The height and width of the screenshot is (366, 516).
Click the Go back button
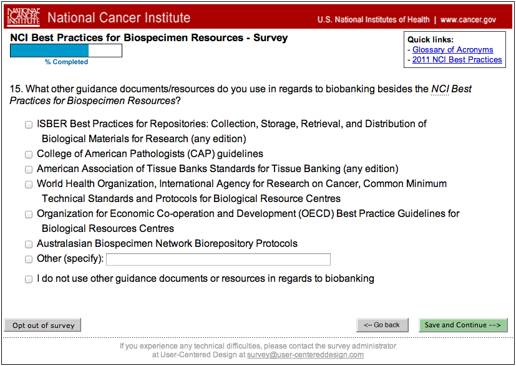tap(382, 325)
